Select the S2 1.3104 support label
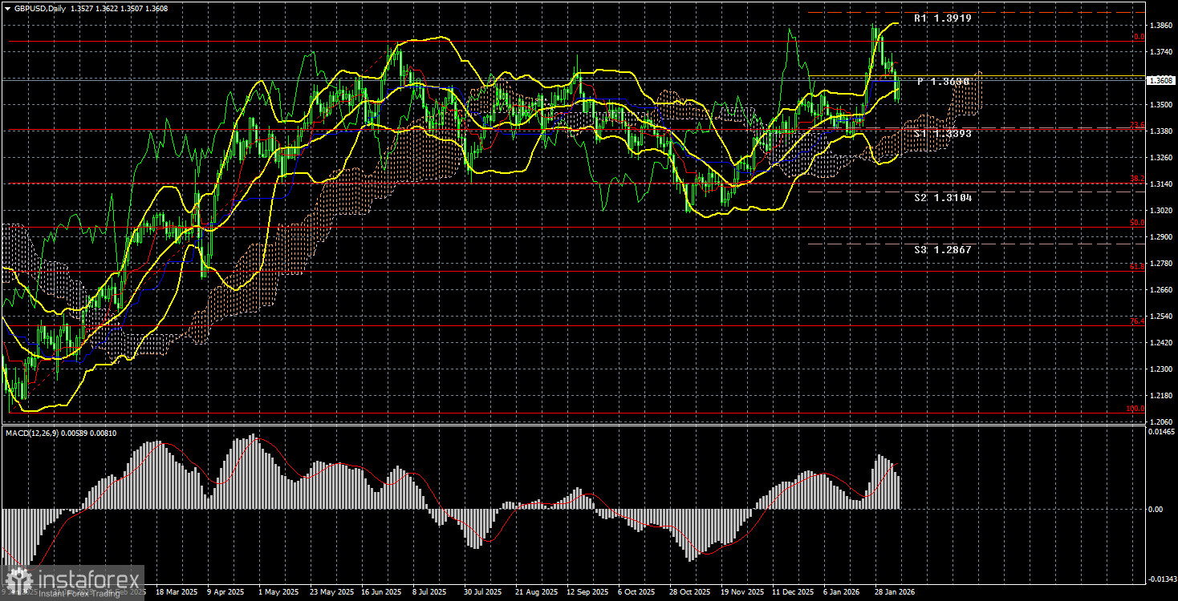Screen dimensions: 1178x601 coord(943,197)
